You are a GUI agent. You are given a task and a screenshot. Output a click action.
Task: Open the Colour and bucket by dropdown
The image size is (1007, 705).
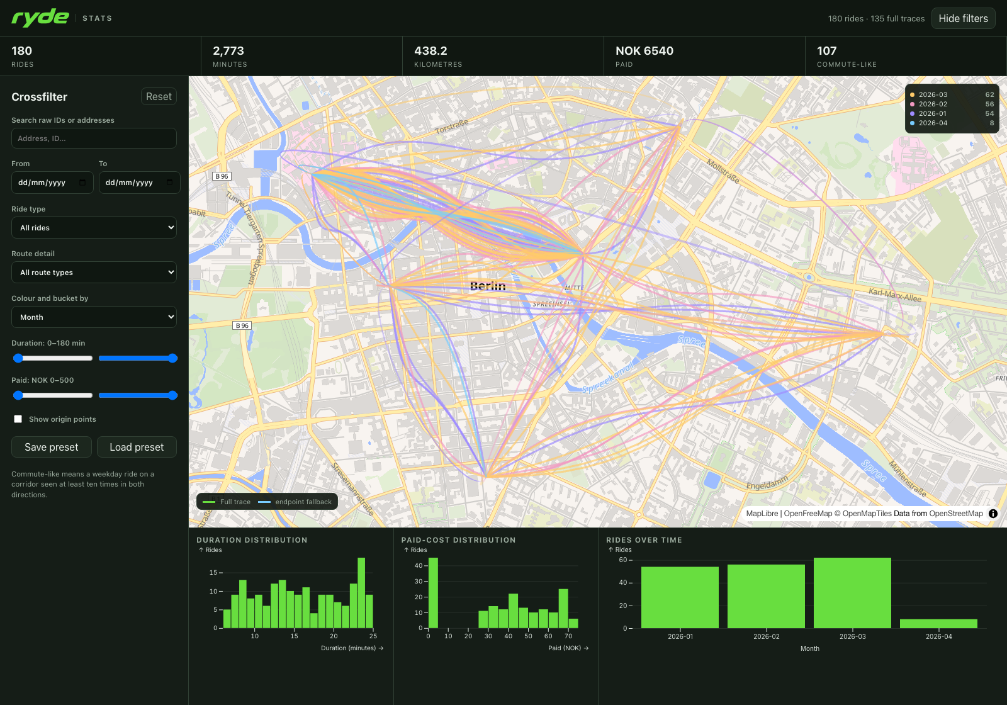point(94,317)
